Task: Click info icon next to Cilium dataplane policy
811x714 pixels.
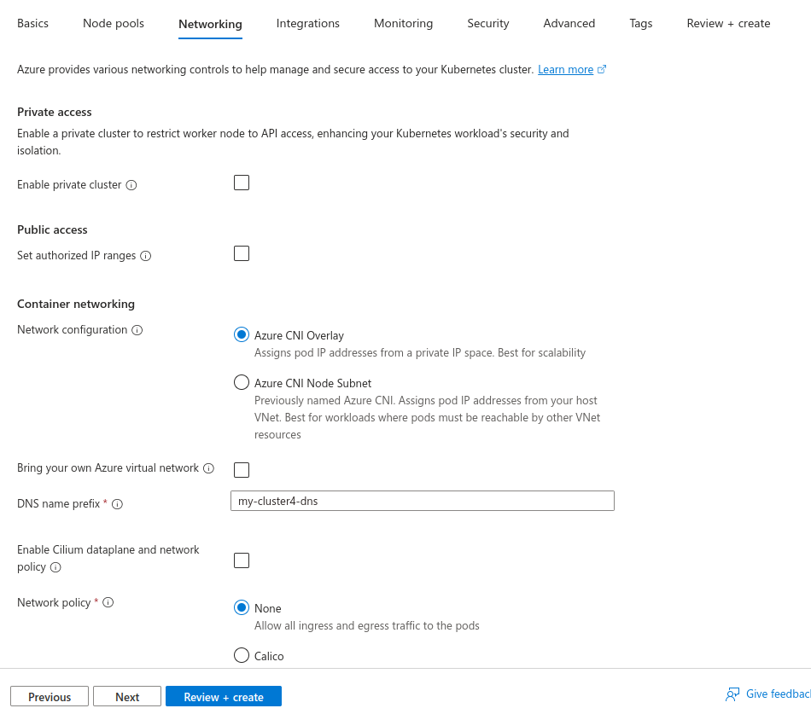Action: point(55,567)
